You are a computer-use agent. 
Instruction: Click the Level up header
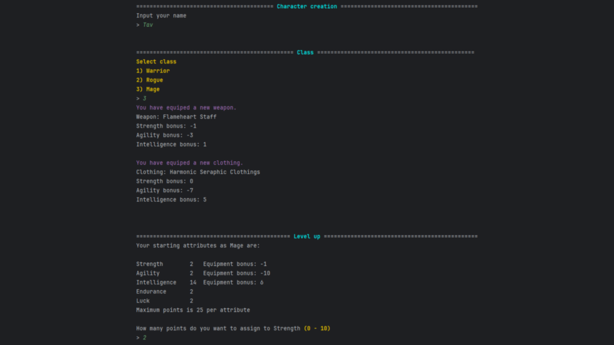306,236
